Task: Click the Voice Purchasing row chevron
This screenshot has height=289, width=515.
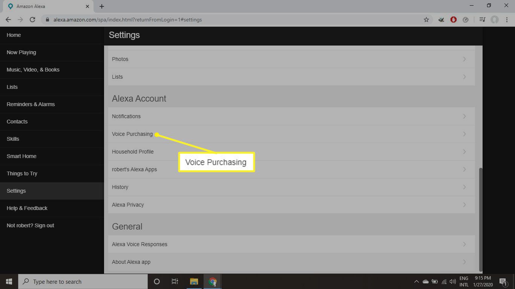Action: click(464, 134)
